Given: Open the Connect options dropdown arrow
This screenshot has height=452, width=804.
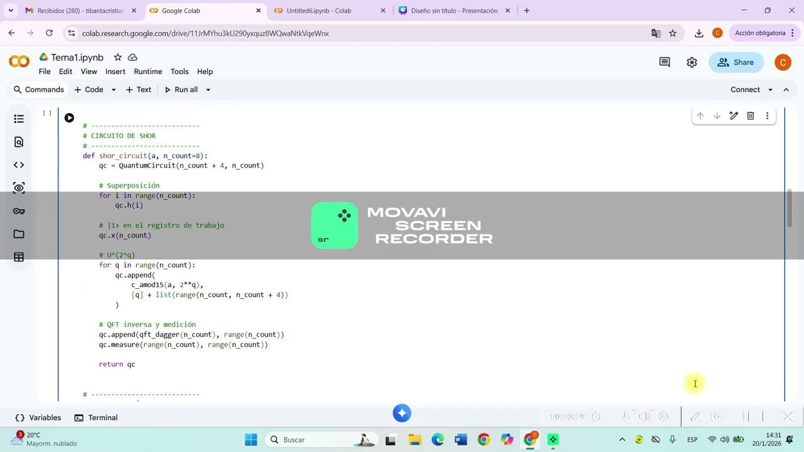Looking at the screenshot, I should [771, 90].
